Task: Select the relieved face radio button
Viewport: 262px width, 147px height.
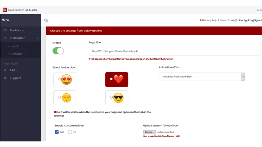Action: pyautogui.click(x=59, y=97)
